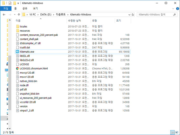Click 다운로드 in the address path
180x135 pixels.
tap(61, 14)
